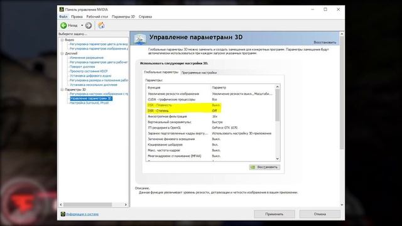Open the Рабочий стол menu

pyautogui.click(x=97, y=17)
